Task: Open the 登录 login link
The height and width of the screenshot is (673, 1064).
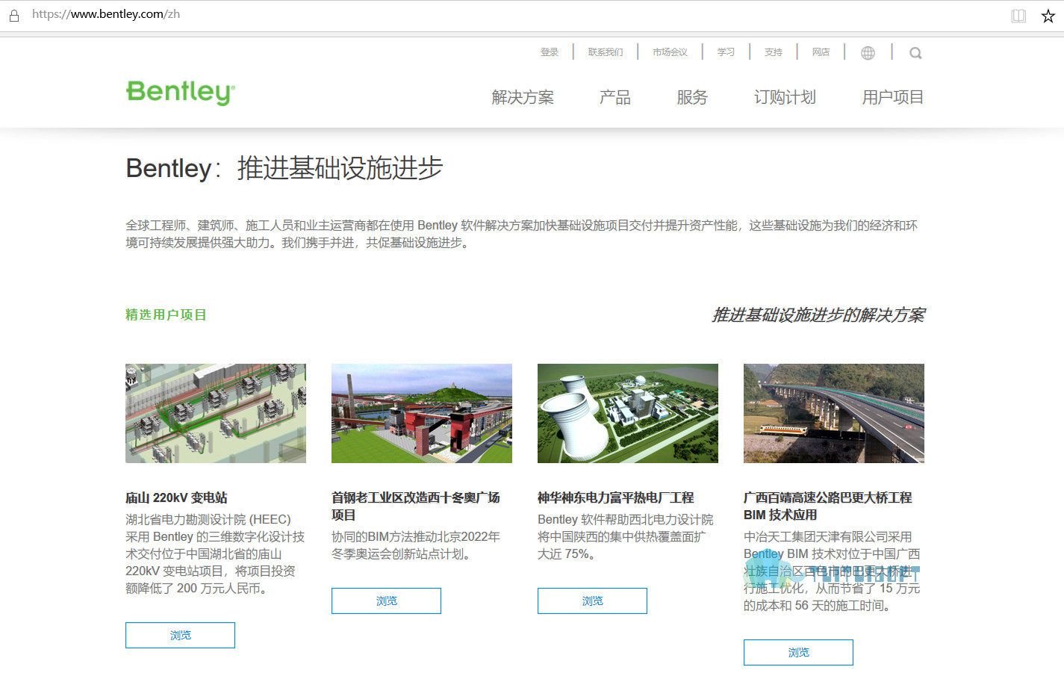Action: click(x=550, y=52)
